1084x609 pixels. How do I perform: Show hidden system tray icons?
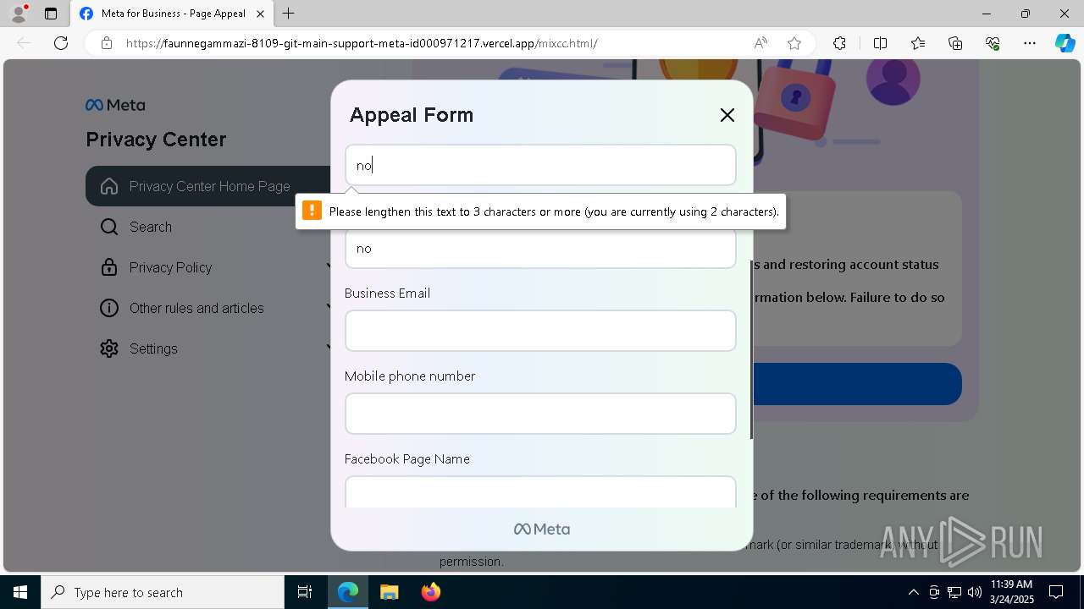[913, 592]
